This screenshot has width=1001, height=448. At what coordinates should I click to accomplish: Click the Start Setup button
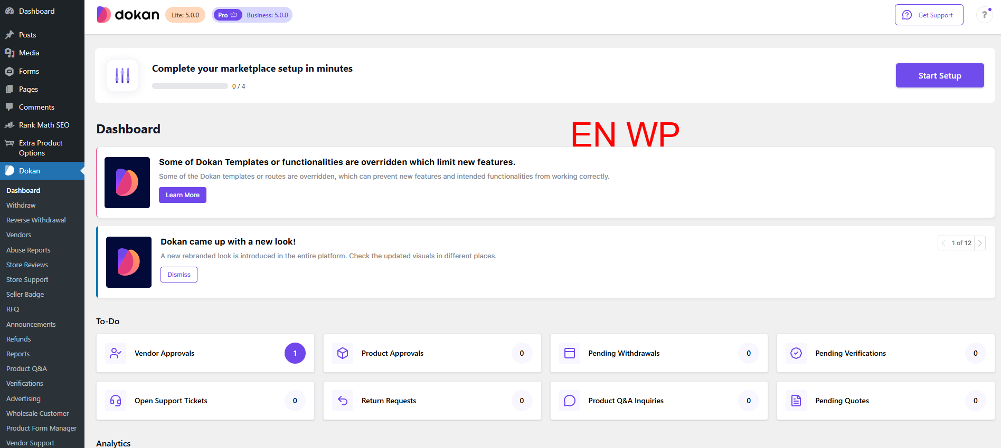point(940,75)
